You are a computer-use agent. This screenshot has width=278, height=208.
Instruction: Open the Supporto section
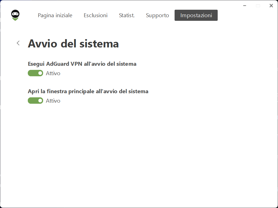tap(157, 15)
